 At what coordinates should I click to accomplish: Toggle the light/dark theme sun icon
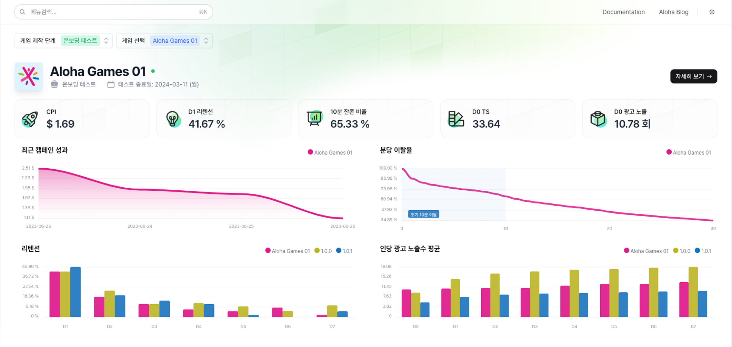(712, 12)
